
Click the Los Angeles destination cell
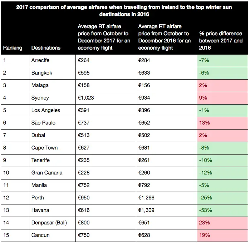tap(52, 110)
